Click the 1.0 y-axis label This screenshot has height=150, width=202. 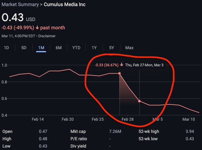[x=4, y=65]
